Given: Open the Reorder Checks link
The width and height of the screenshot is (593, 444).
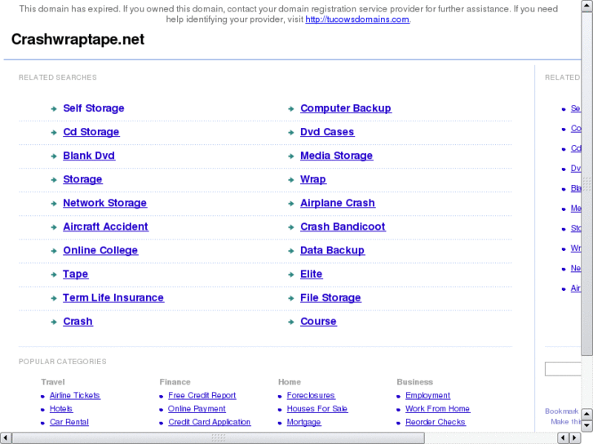Looking at the screenshot, I should point(436,422).
